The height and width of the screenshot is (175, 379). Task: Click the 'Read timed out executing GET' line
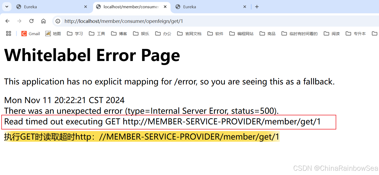pos(162,122)
